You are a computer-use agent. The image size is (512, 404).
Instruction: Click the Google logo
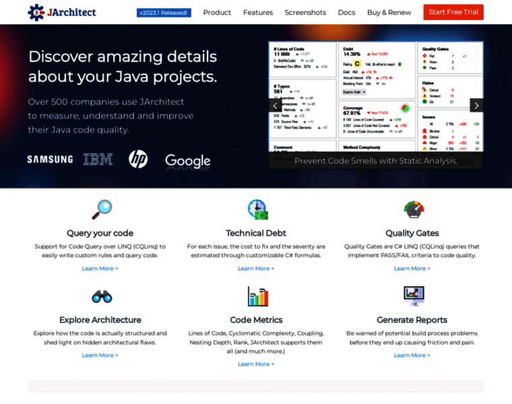pos(188,161)
